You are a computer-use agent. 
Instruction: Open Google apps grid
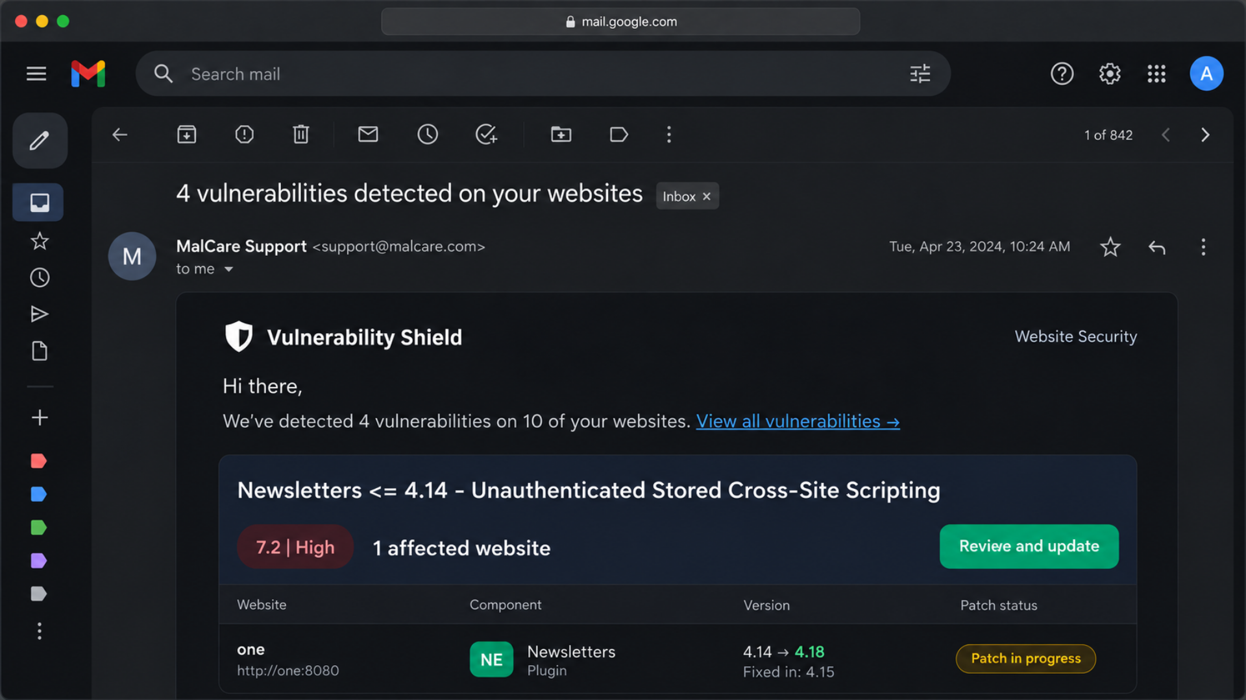pyautogui.click(x=1156, y=74)
